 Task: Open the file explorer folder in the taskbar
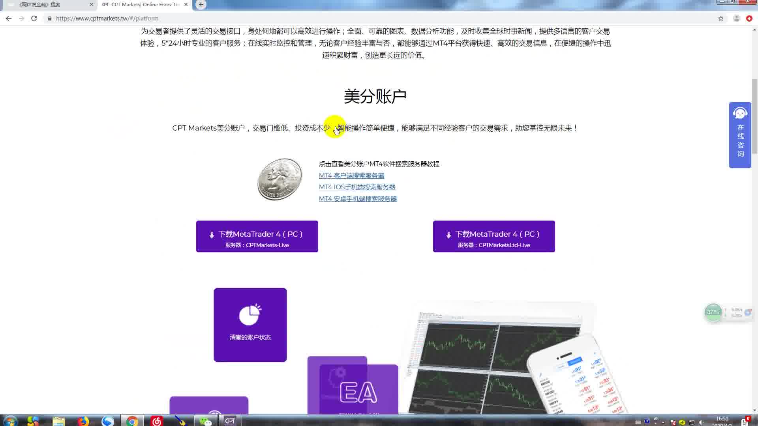click(x=58, y=421)
